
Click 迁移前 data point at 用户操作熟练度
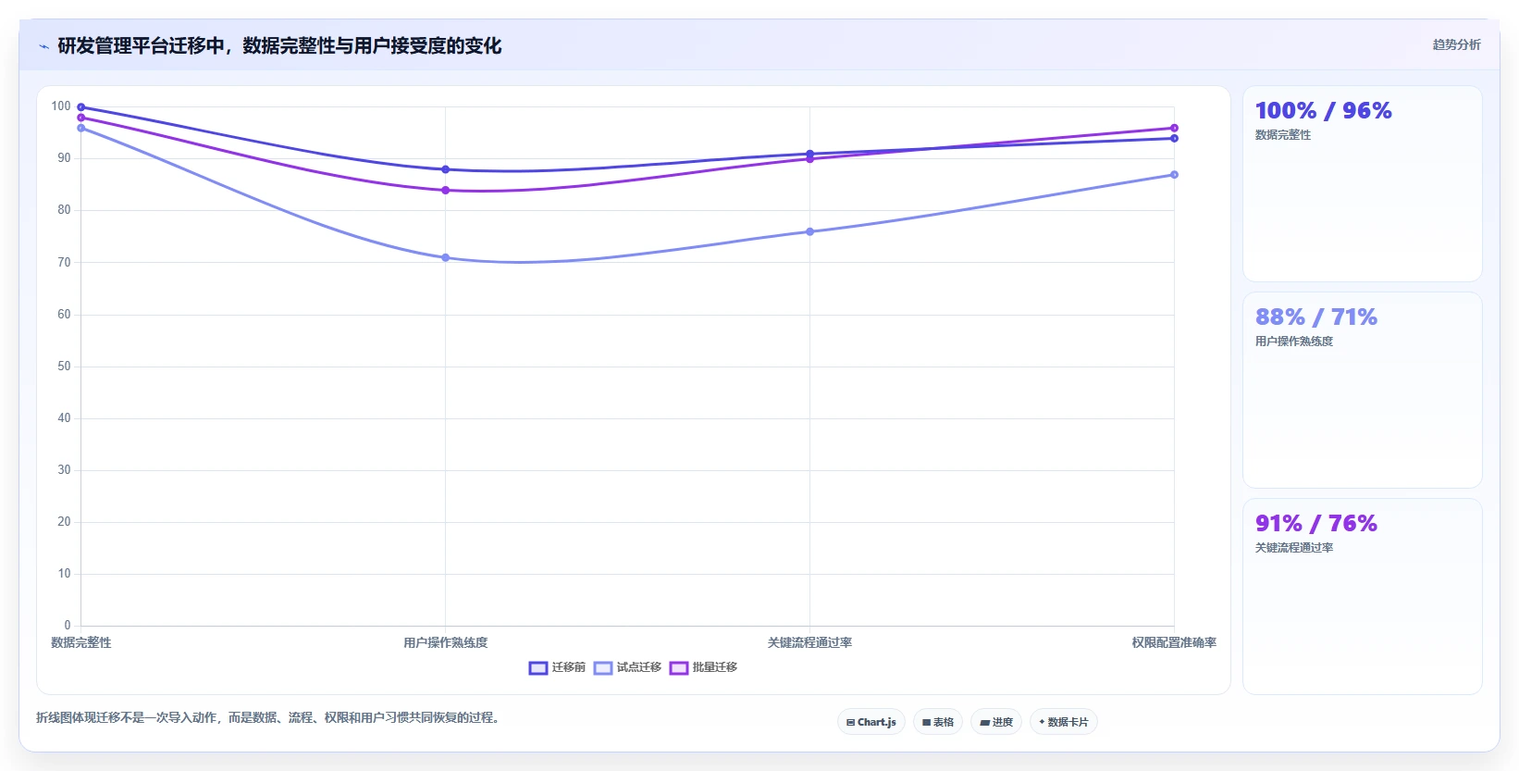pyautogui.click(x=446, y=169)
